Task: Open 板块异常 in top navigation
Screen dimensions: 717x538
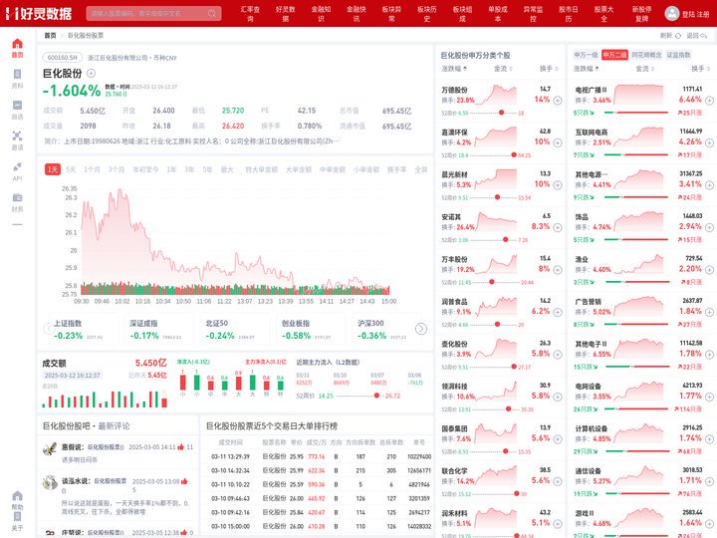Action: pos(391,14)
